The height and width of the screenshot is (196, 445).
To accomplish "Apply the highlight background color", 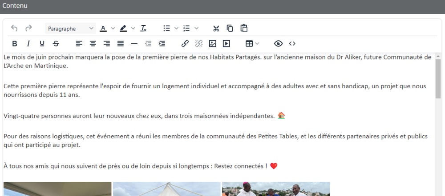I will 123,28.
